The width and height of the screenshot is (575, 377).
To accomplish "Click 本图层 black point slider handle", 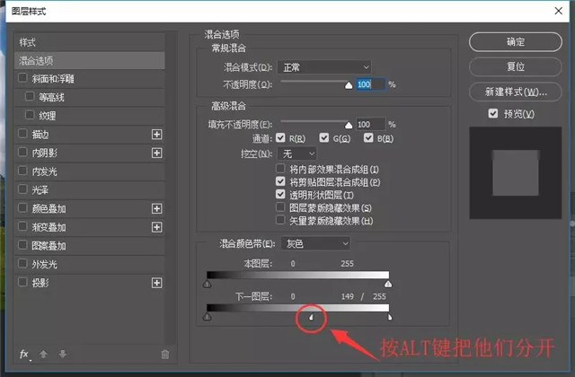I will [x=208, y=284].
